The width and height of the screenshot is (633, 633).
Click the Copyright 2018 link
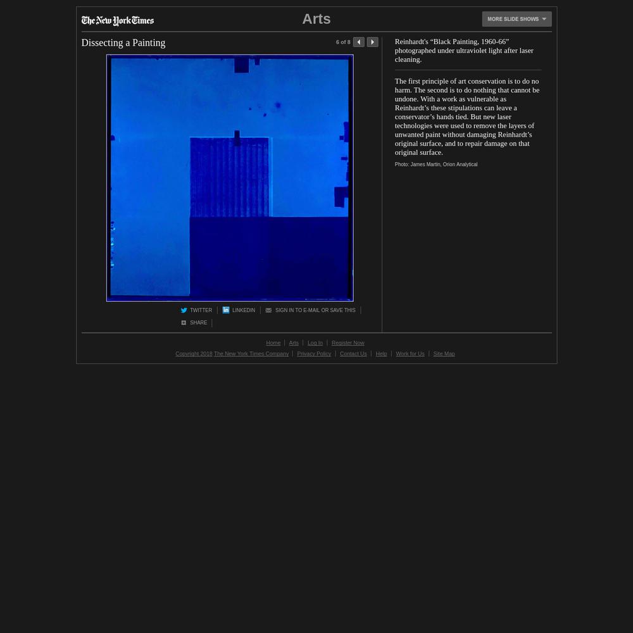[194, 354]
